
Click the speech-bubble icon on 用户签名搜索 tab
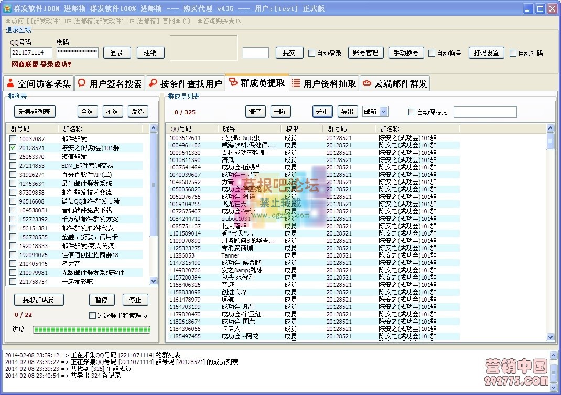81,83
